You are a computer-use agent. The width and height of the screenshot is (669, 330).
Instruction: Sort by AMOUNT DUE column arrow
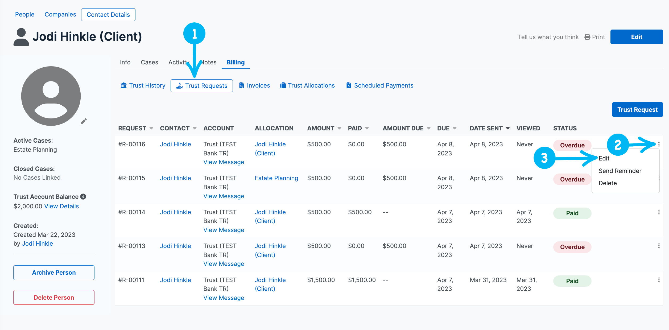coord(428,128)
